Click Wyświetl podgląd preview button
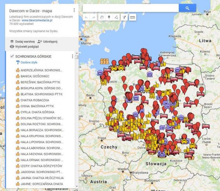The image size is (220, 191). [x=27, y=46]
